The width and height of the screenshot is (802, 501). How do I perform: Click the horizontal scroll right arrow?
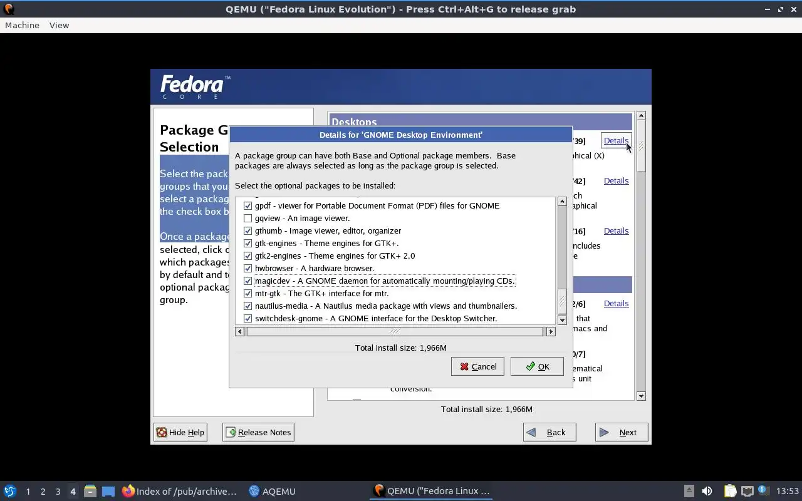551,331
